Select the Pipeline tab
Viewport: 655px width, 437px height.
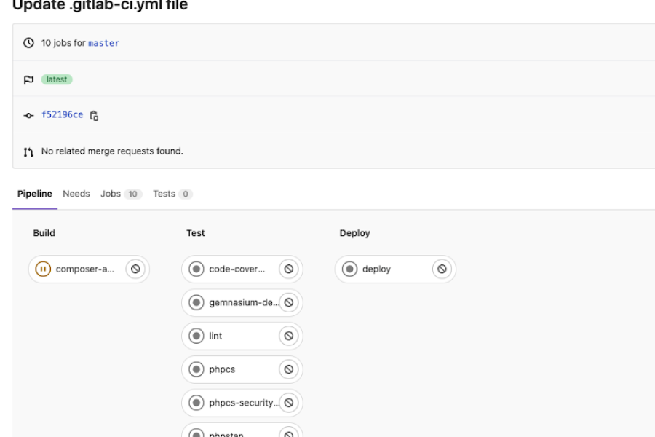(x=35, y=194)
